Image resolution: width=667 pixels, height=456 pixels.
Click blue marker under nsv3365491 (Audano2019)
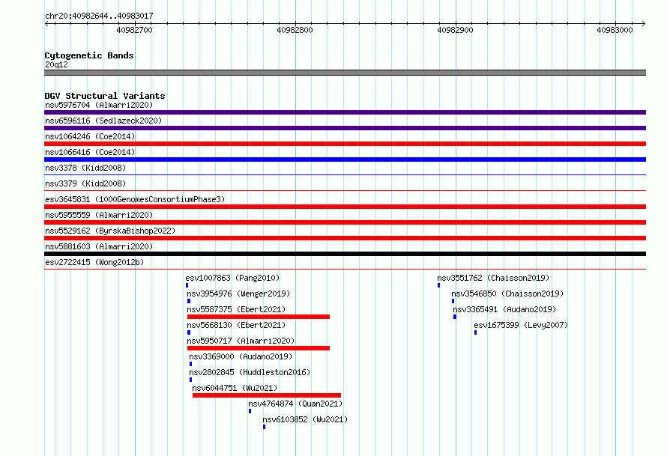(455, 317)
